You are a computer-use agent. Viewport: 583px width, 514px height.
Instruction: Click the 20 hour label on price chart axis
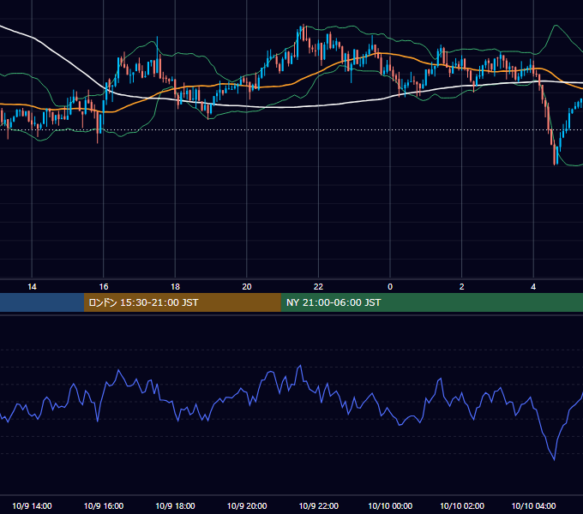click(247, 287)
